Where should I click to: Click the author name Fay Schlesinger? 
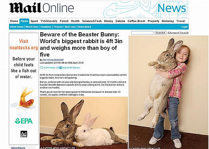click(x=53, y=60)
